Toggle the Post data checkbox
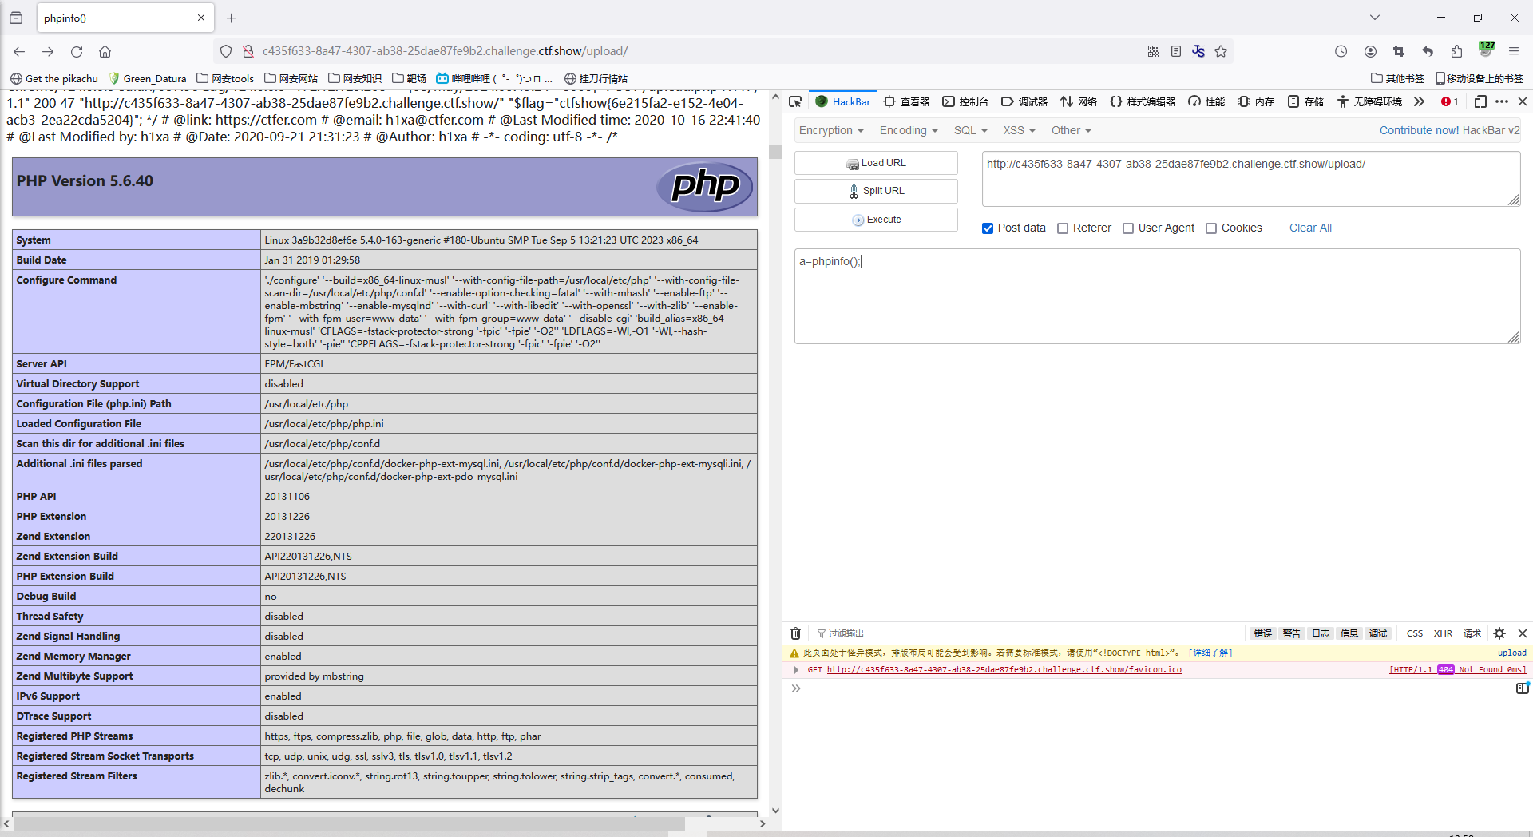The image size is (1533, 837). pos(988,228)
